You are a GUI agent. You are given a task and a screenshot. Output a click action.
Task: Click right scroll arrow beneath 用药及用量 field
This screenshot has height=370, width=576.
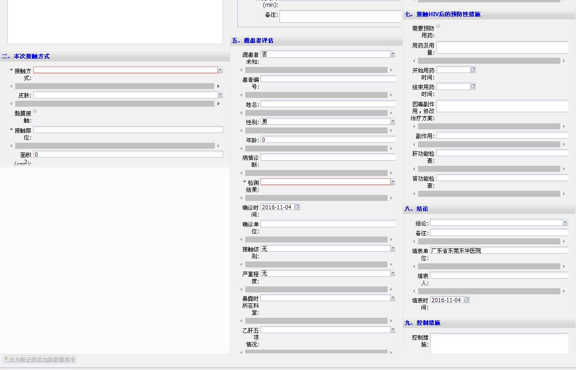click(564, 61)
